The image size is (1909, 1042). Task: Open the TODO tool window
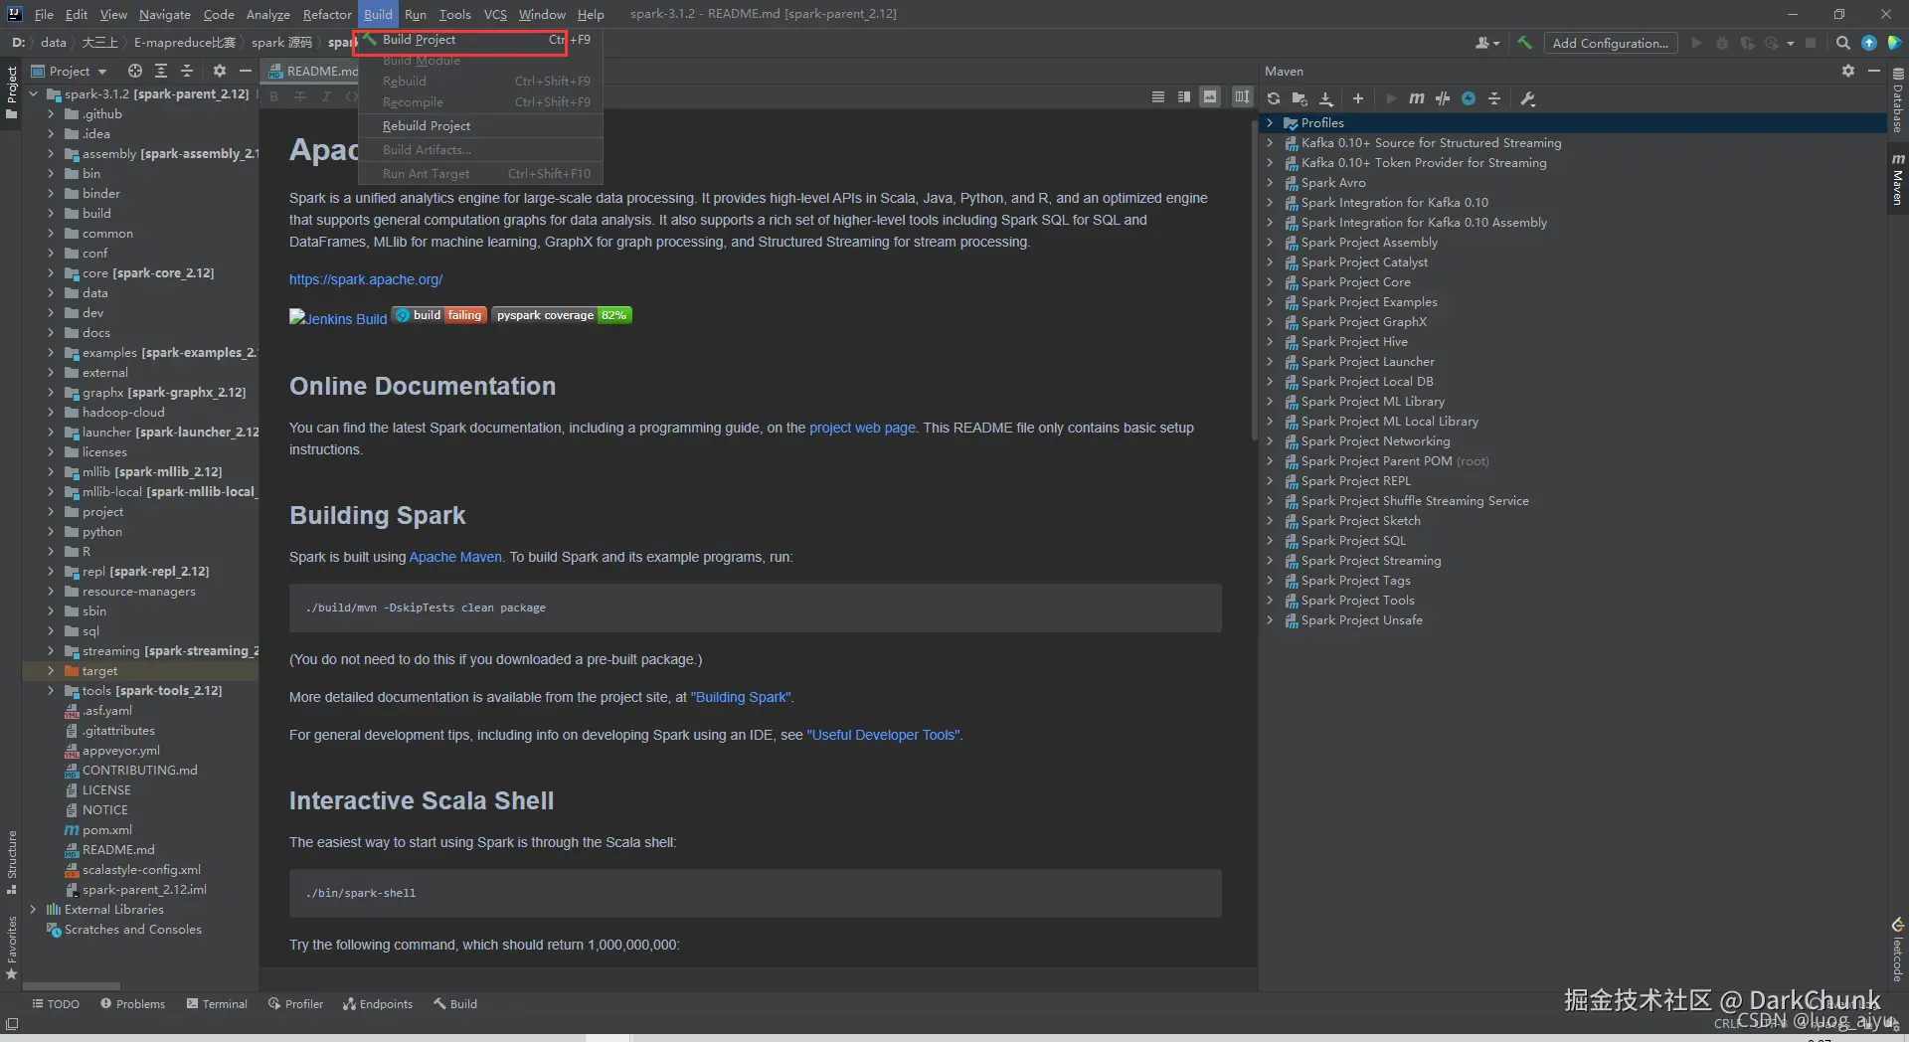(x=56, y=1004)
